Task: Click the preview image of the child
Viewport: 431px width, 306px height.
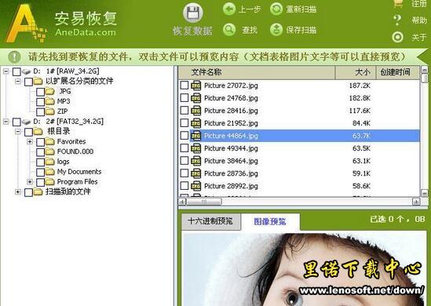Action: click(304, 269)
